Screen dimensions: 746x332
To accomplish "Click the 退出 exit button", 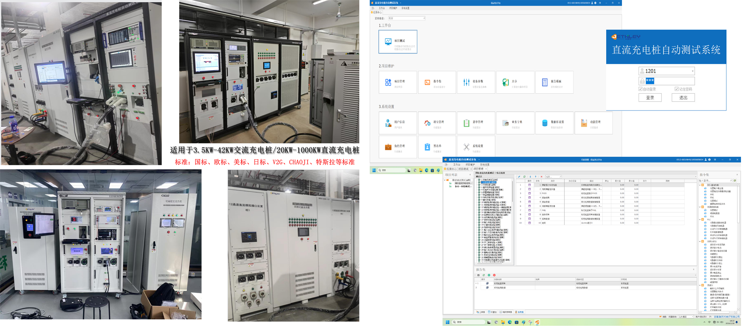I will pyautogui.click(x=683, y=97).
